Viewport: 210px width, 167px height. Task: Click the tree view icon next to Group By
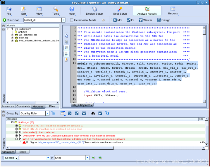click(x=54, y=113)
